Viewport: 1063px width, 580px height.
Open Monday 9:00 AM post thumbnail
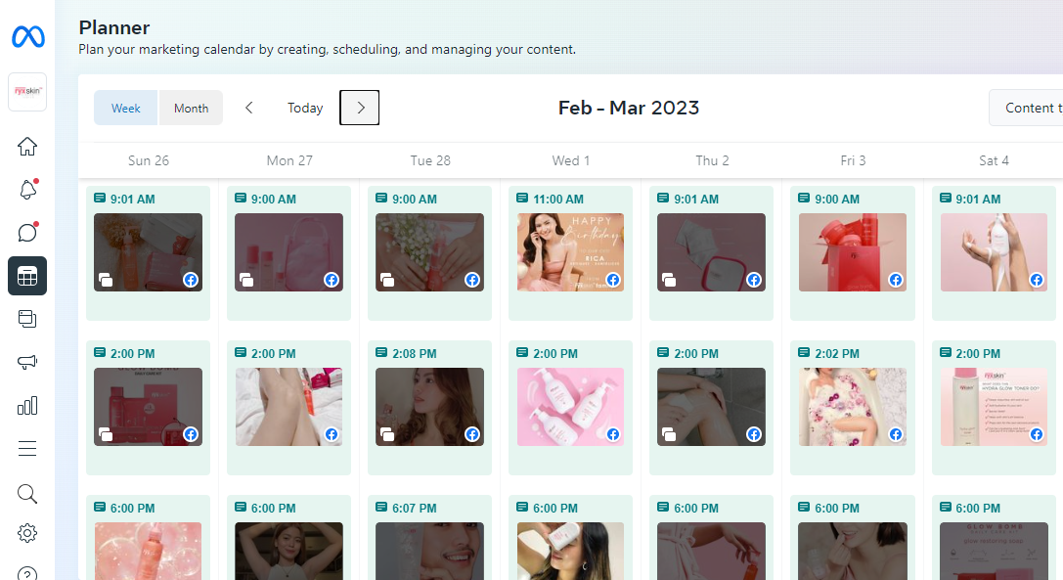coord(288,252)
